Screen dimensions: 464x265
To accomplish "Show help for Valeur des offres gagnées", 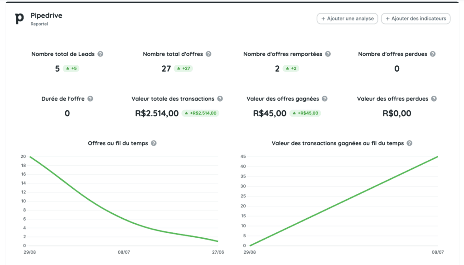I will [x=324, y=98].
